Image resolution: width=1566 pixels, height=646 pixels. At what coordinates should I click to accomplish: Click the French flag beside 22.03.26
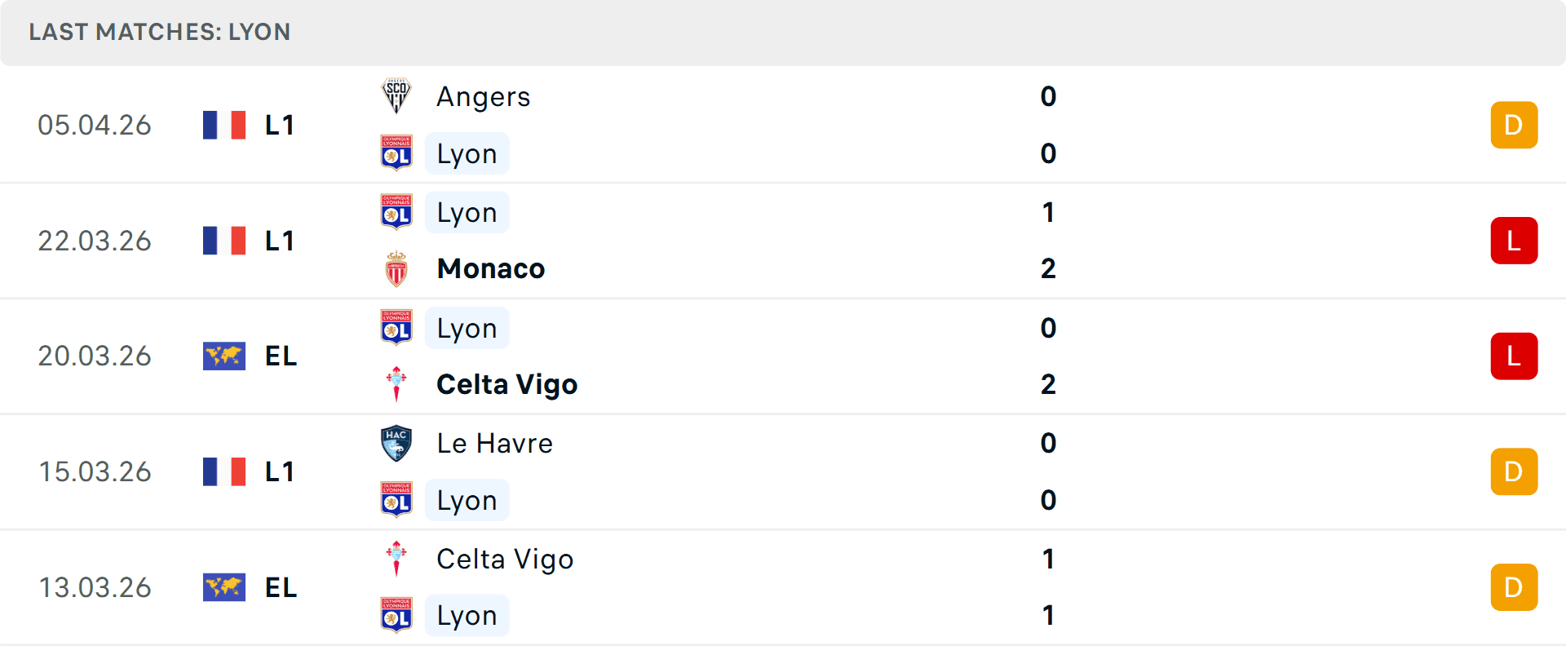pos(224,241)
